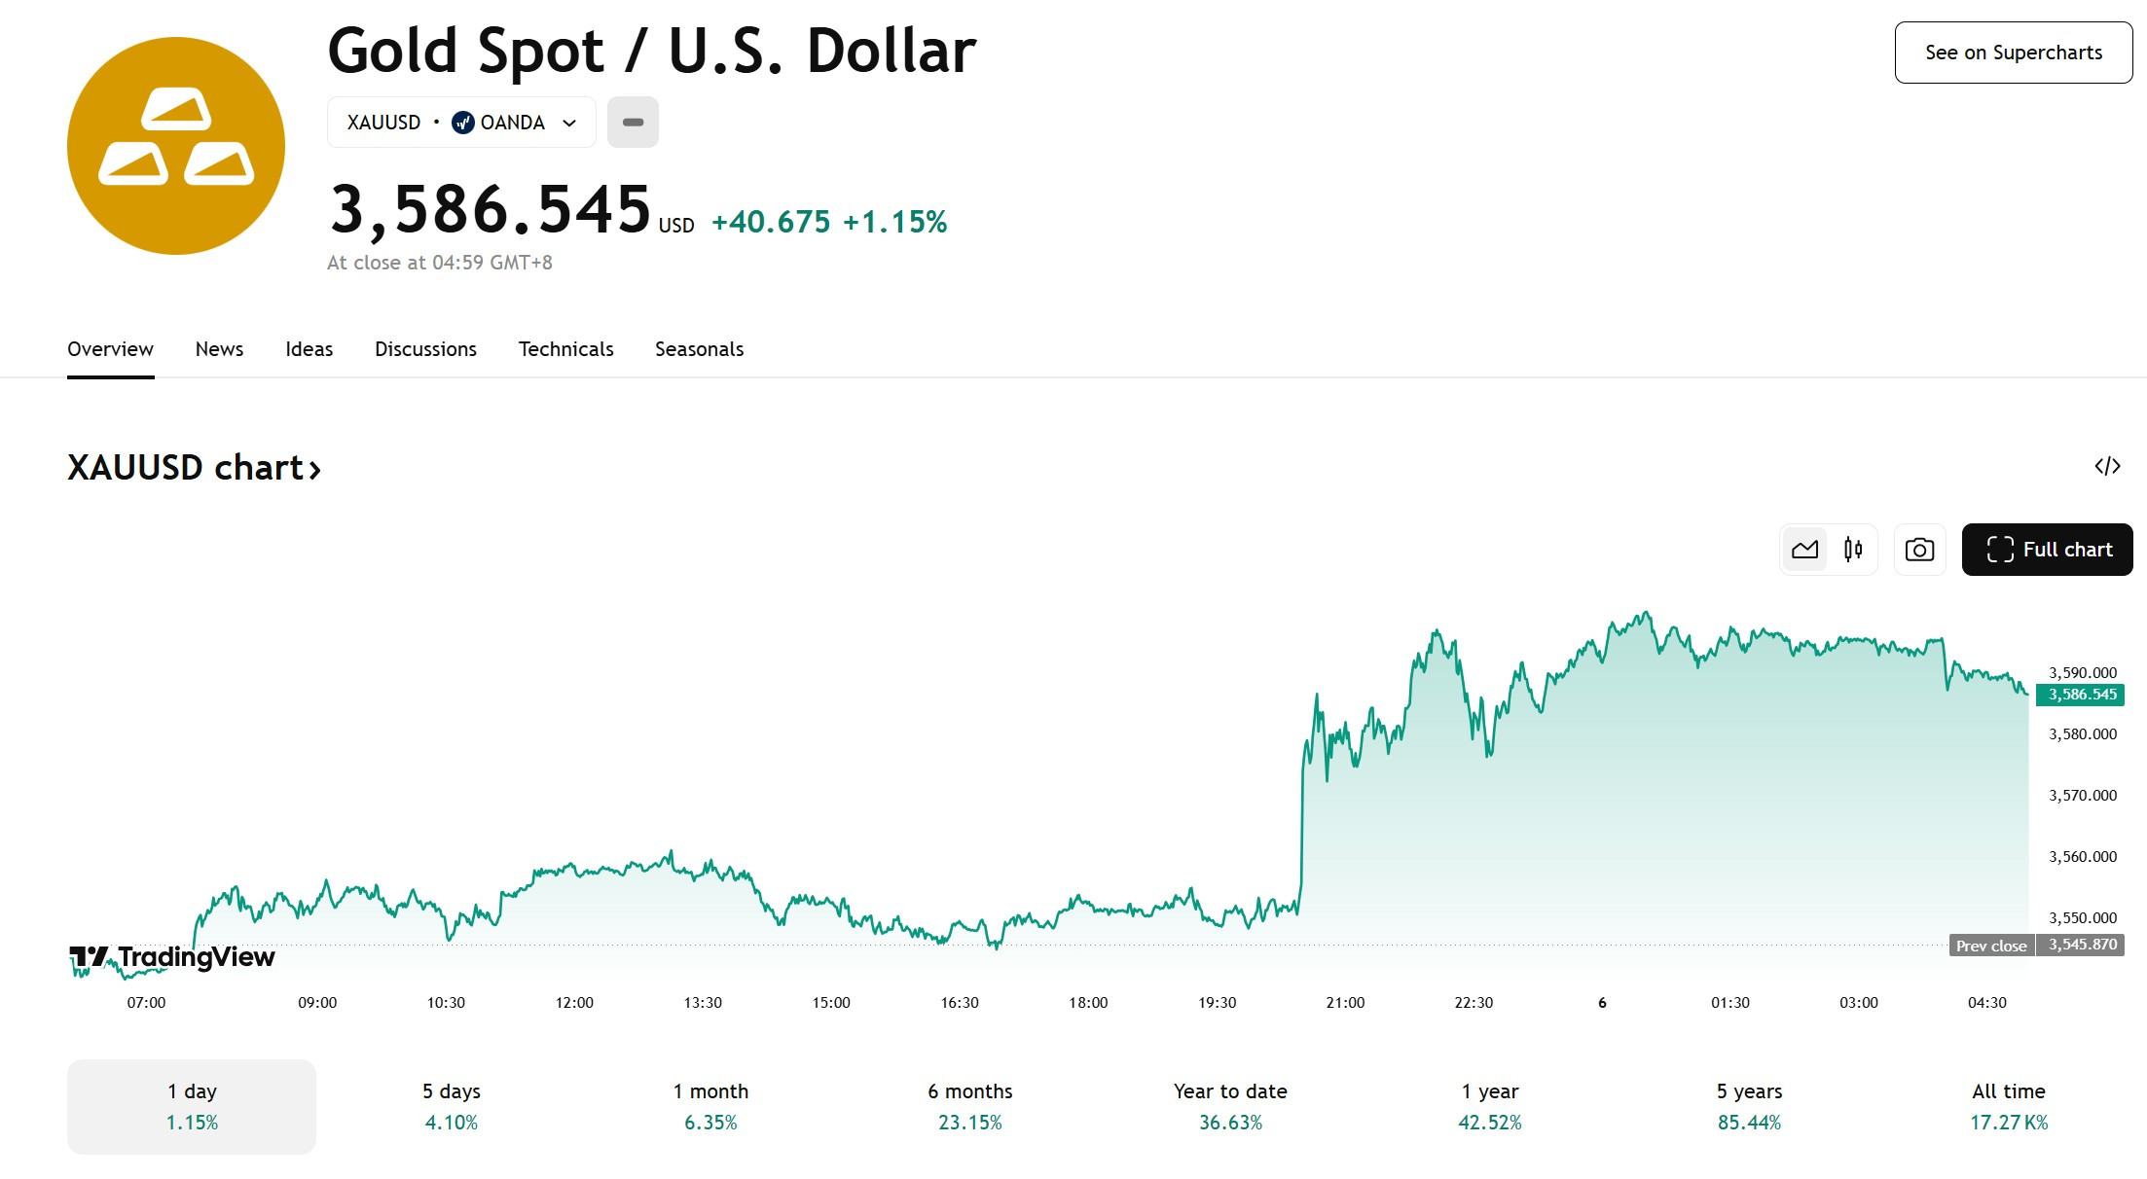Select the 5 days range
This screenshot has width=2147, height=1179.
452,1107
